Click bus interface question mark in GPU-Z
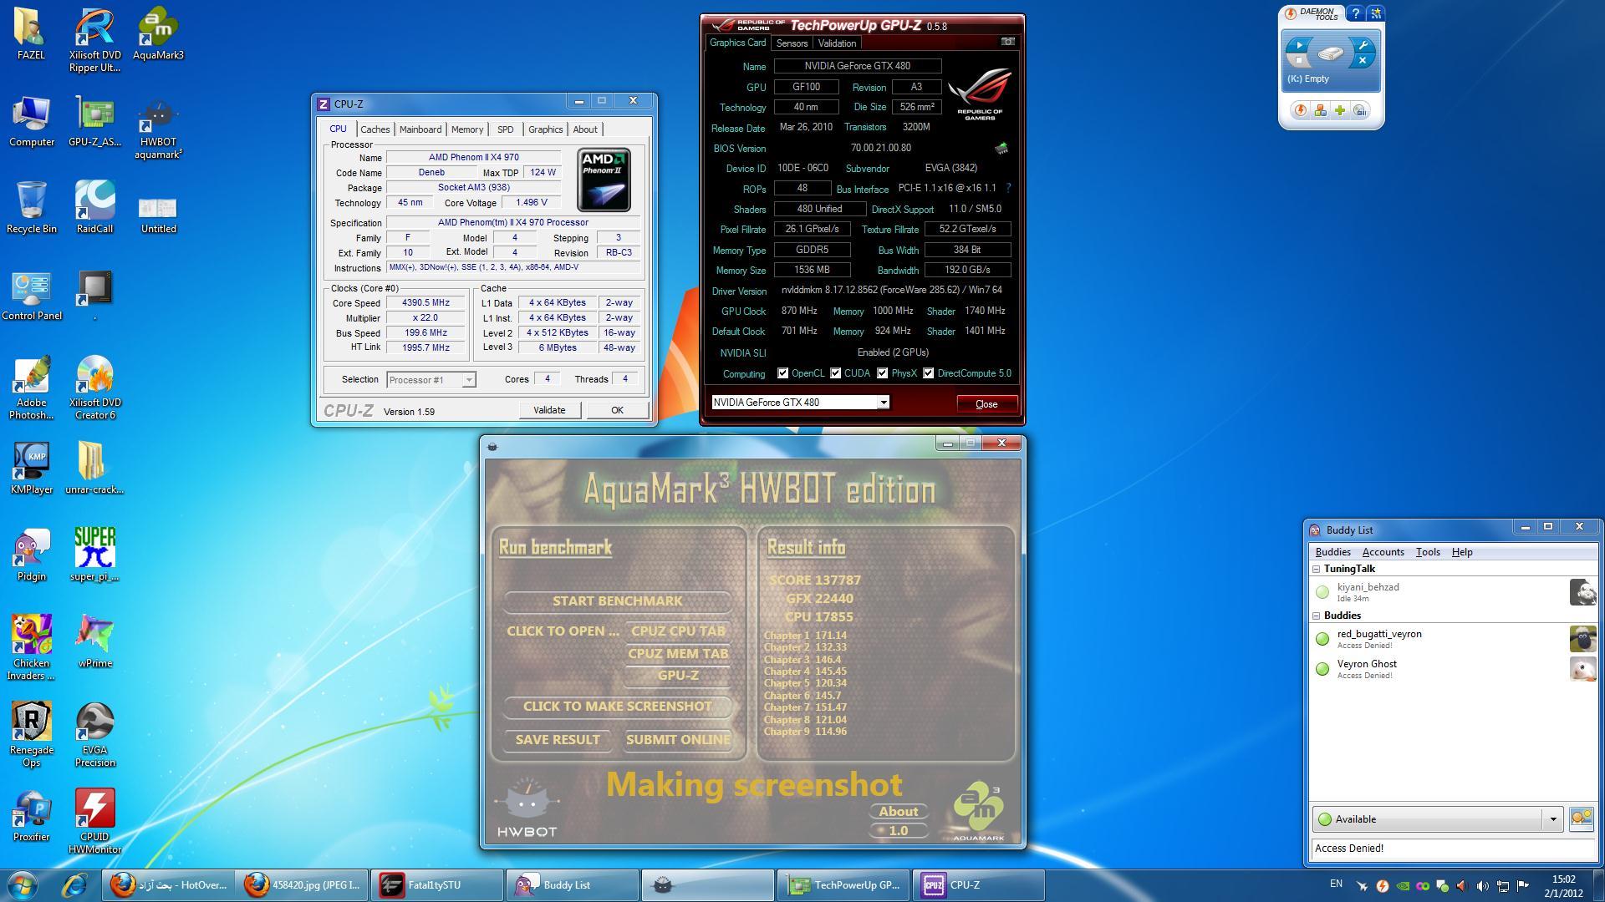This screenshot has width=1605, height=902. click(1008, 189)
